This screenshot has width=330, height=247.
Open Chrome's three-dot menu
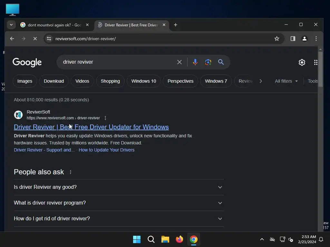click(x=316, y=39)
